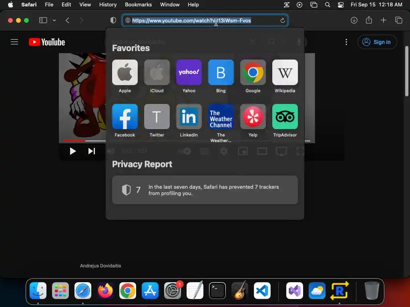Open System Settings from the Dock

173,291
